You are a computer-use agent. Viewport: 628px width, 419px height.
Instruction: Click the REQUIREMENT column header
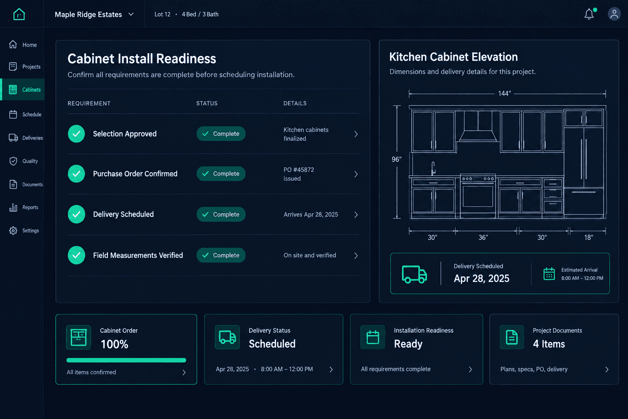(x=89, y=104)
